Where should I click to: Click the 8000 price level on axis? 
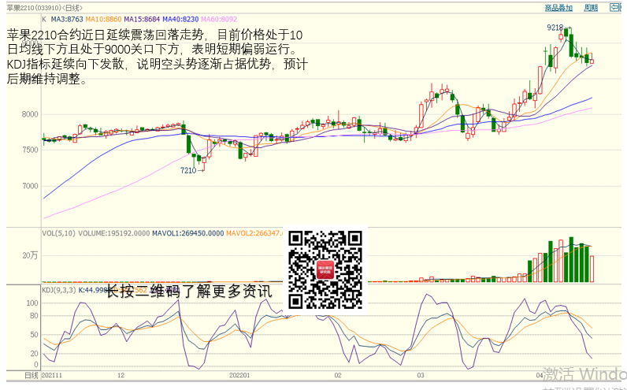point(30,114)
